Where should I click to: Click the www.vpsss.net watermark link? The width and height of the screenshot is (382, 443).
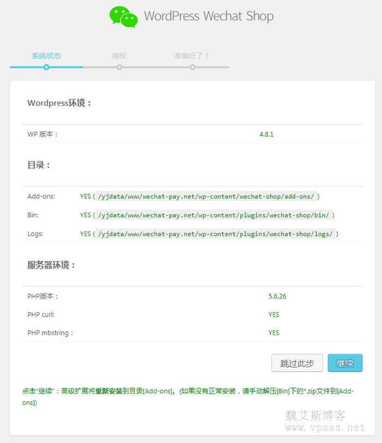click(326, 428)
